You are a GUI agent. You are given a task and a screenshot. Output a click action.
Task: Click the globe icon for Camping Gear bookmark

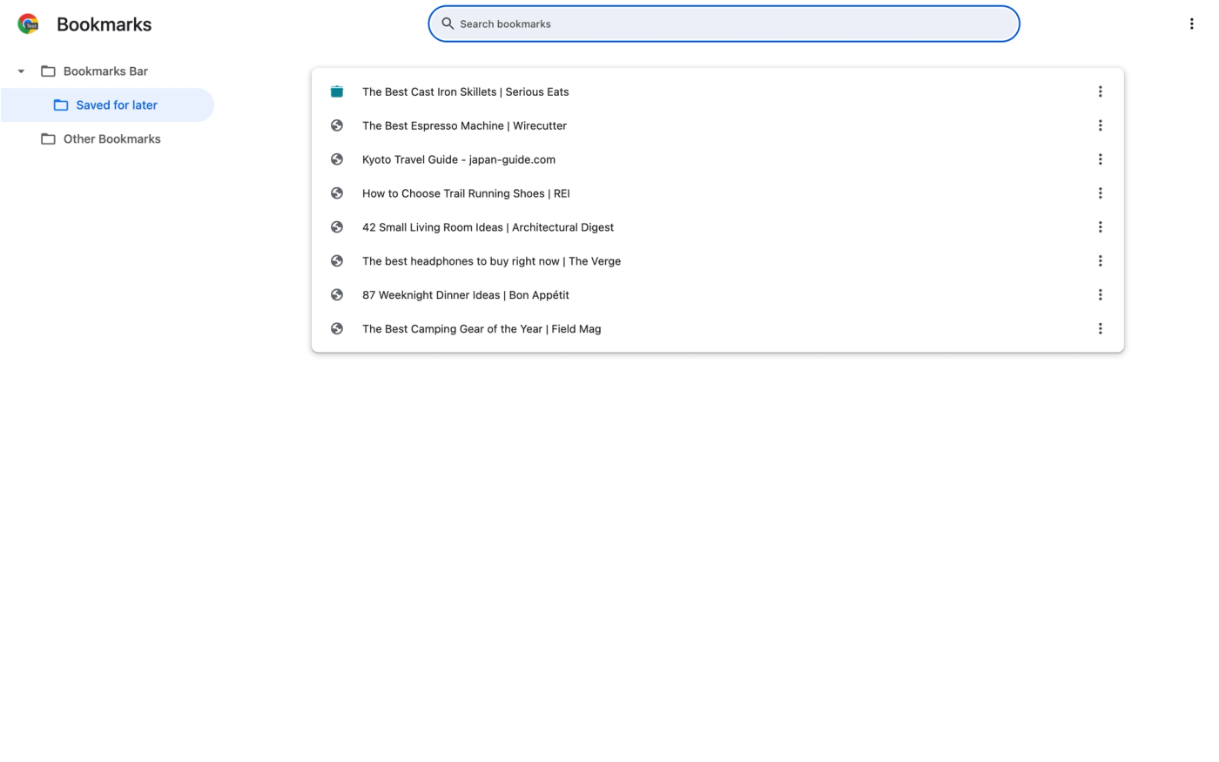[337, 329]
